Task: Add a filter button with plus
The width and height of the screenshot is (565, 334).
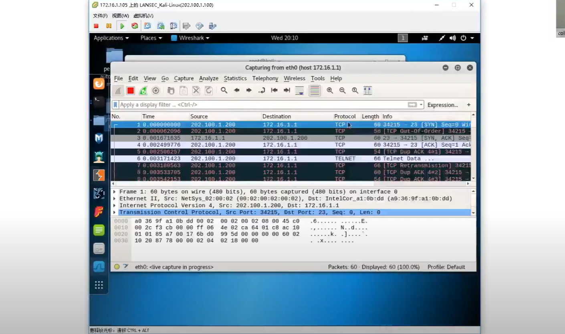Action: pos(469,105)
